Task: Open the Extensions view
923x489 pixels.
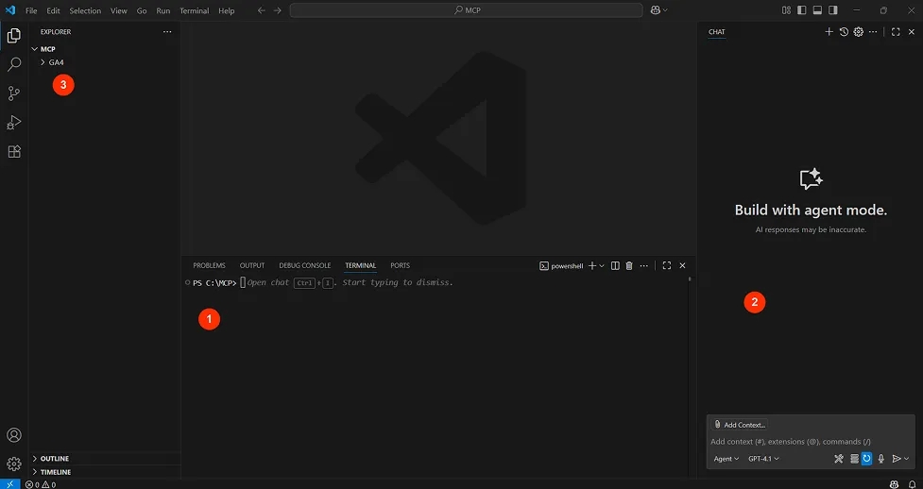Action: point(14,151)
